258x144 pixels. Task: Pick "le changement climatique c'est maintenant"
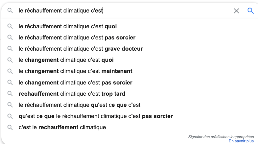75,71
